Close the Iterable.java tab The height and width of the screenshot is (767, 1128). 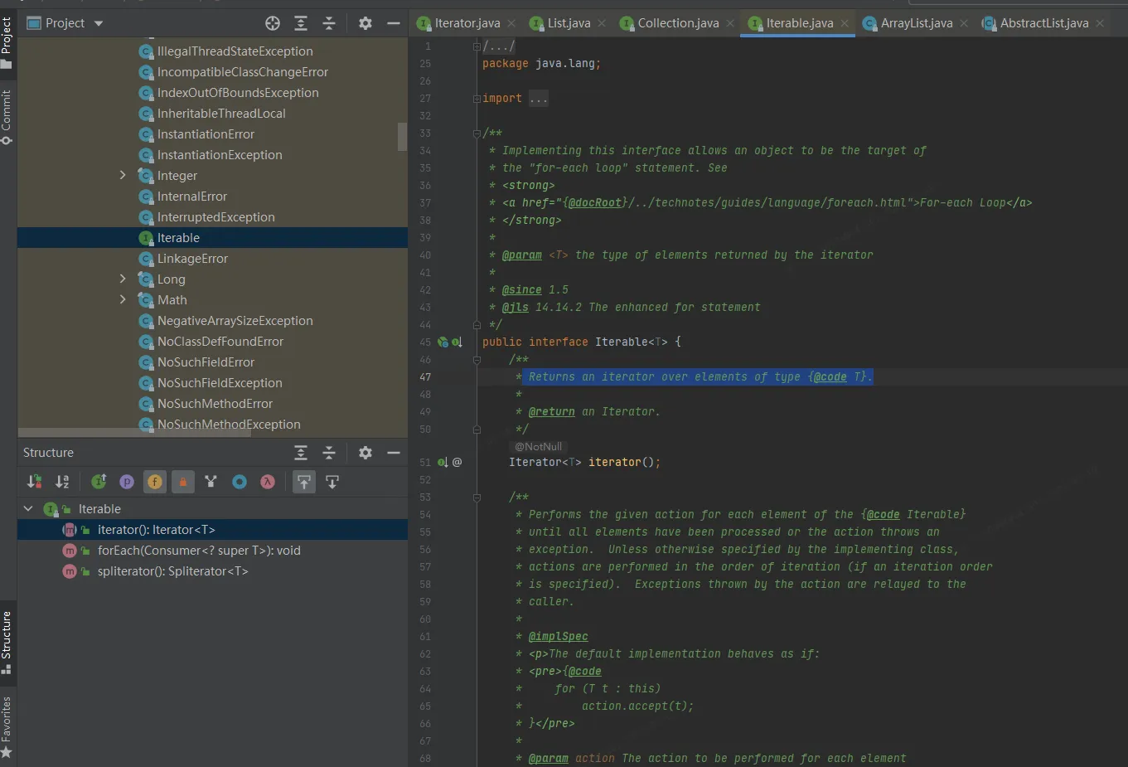click(x=845, y=23)
